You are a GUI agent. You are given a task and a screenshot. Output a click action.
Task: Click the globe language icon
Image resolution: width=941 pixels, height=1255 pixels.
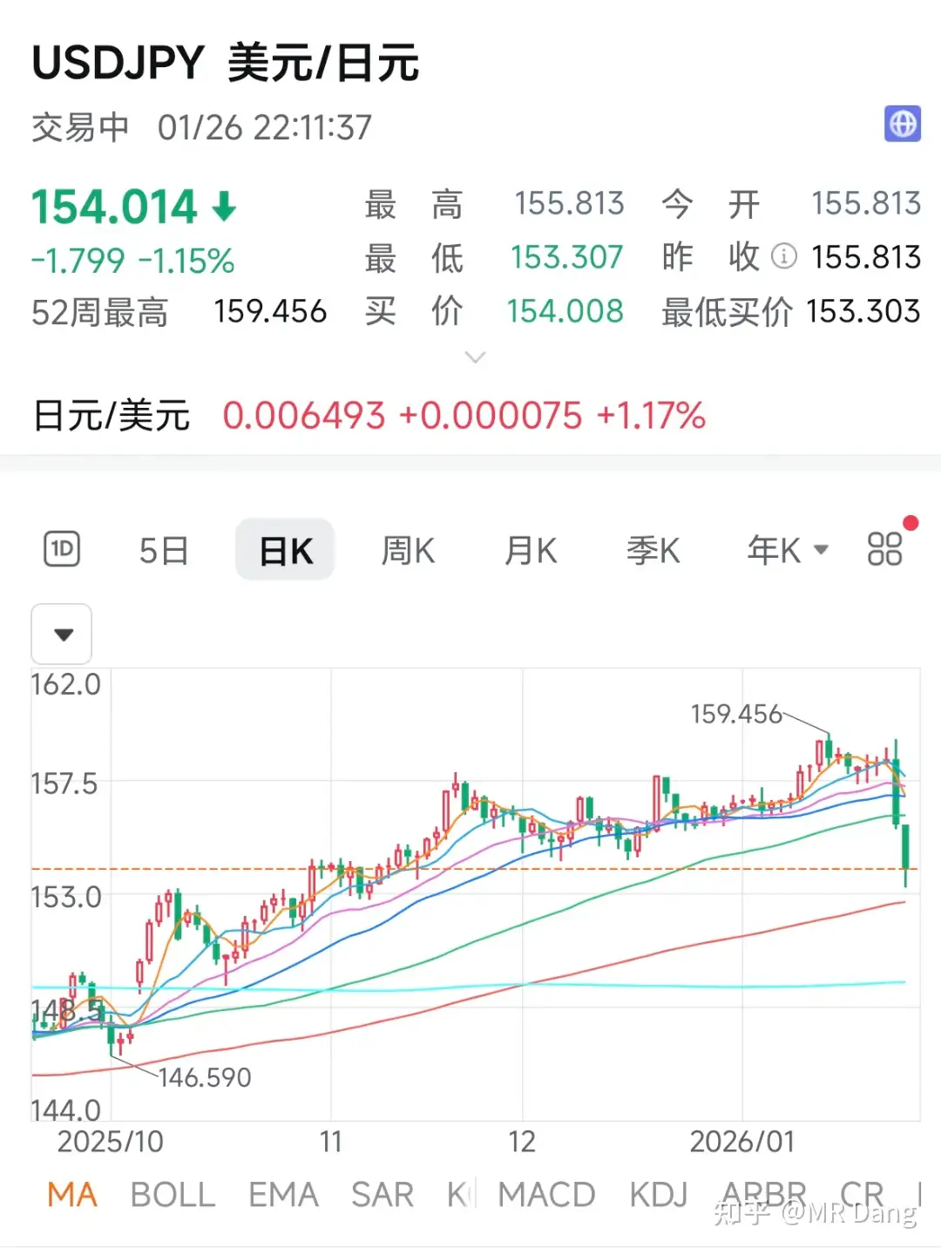coord(903,125)
